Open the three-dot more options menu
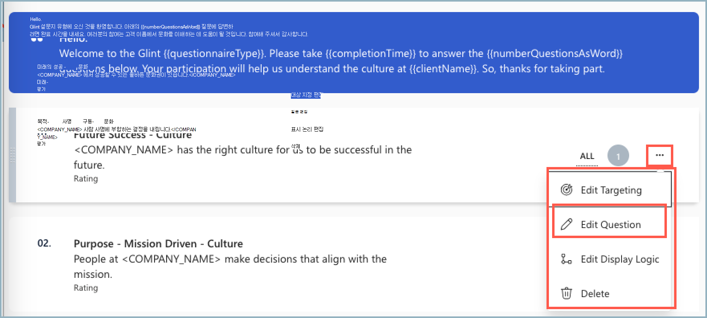 click(x=660, y=155)
